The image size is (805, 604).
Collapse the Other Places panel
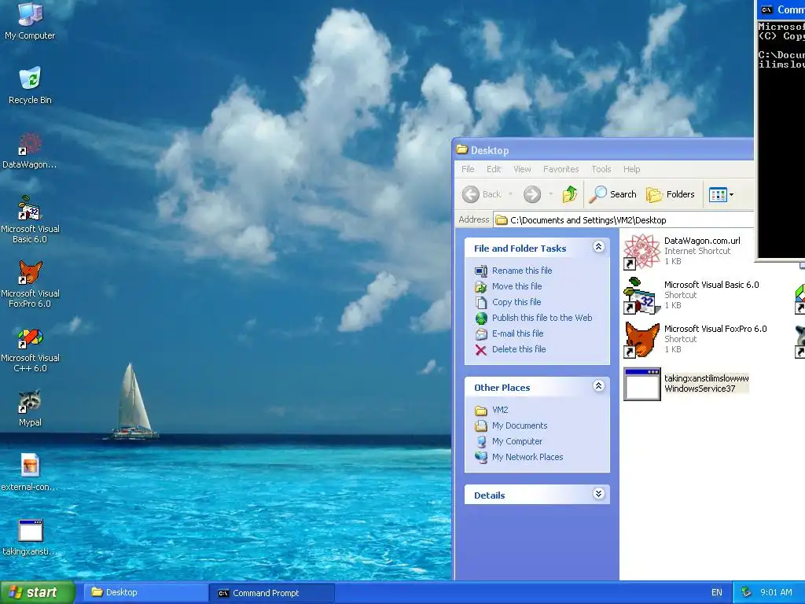[598, 386]
